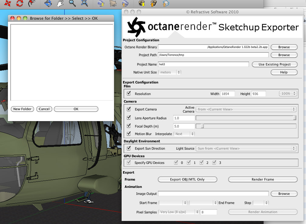306x224 pixels.
Task: Open the 100% resolution scale dropdown
Action: point(288,93)
